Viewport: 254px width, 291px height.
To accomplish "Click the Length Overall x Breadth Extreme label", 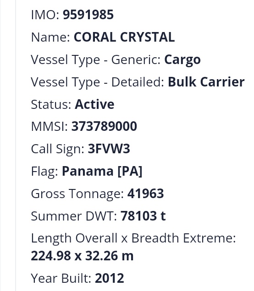I will 133,238.
